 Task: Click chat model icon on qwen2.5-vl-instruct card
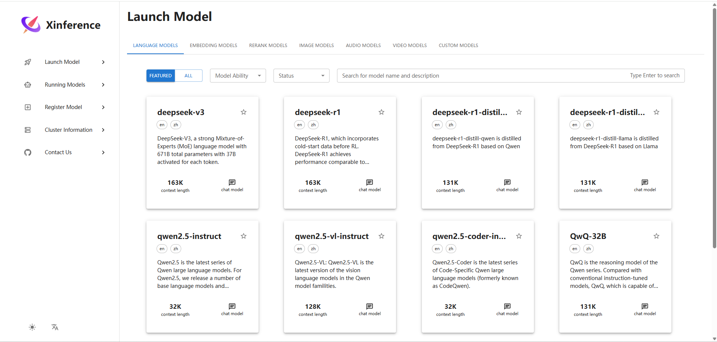[370, 306]
